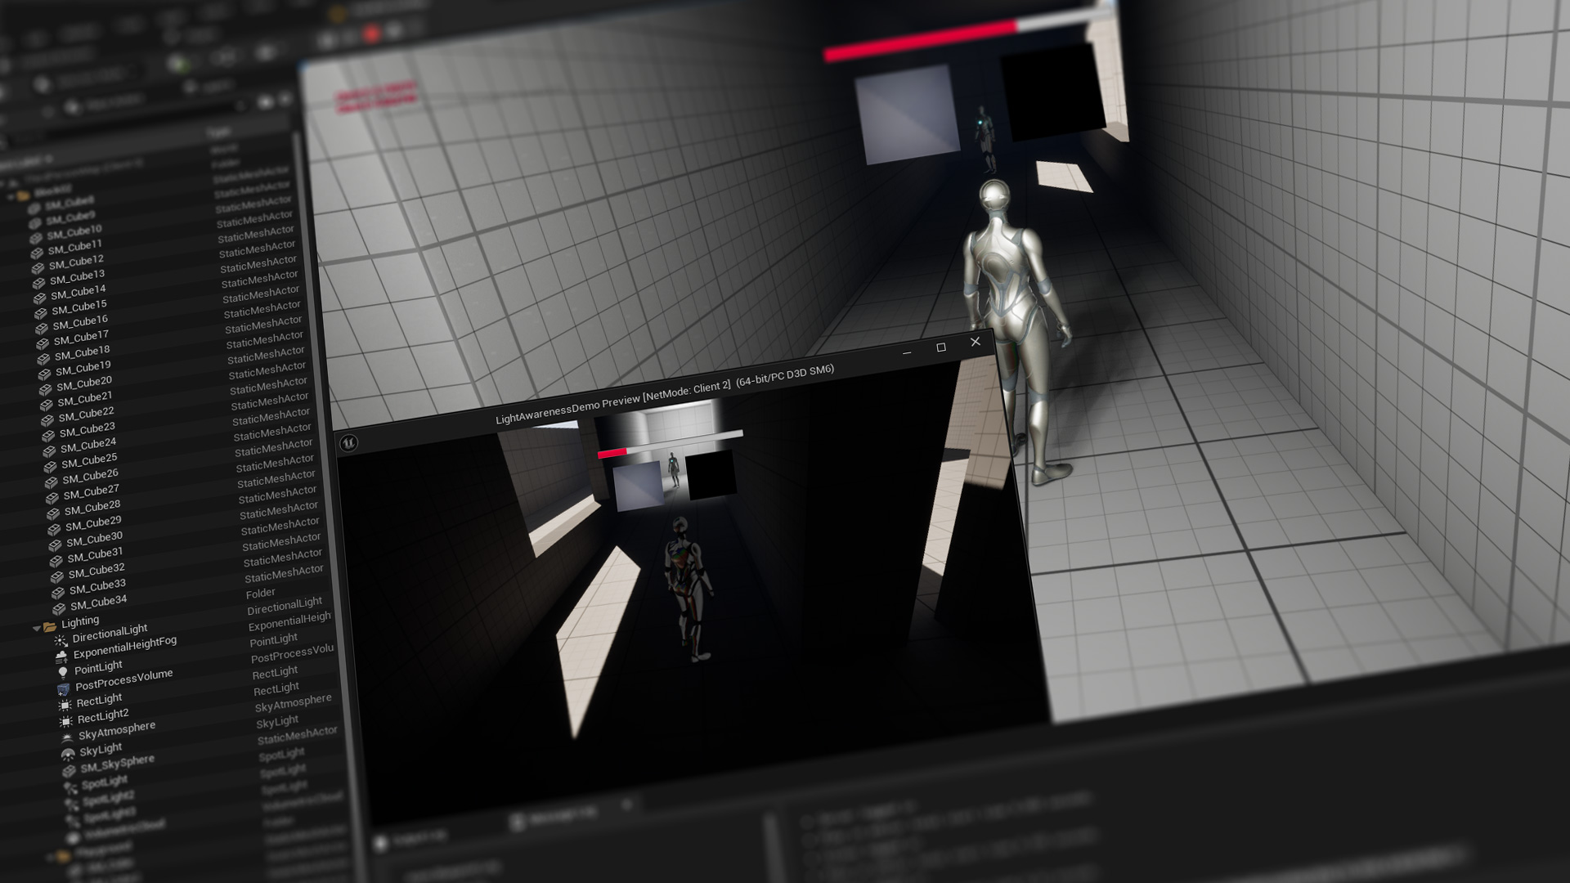Viewport: 1570px width, 883px height.
Task: Collapse the Lighting folder arrow
Action: pos(36,629)
